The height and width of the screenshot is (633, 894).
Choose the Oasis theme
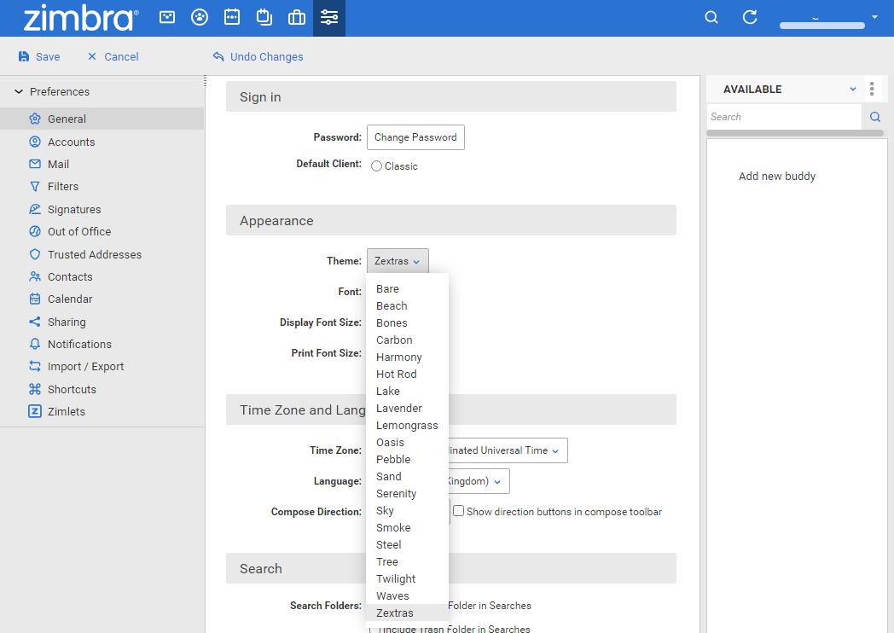pyautogui.click(x=407, y=443)
